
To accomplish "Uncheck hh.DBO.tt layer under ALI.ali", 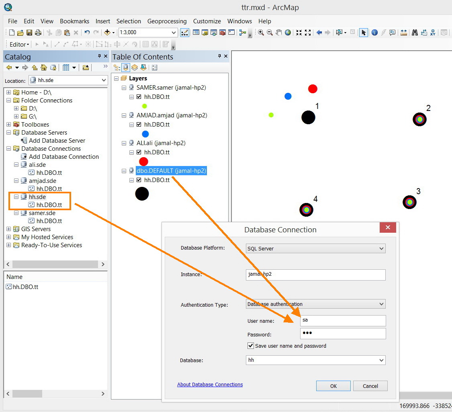I will [139, 152].
